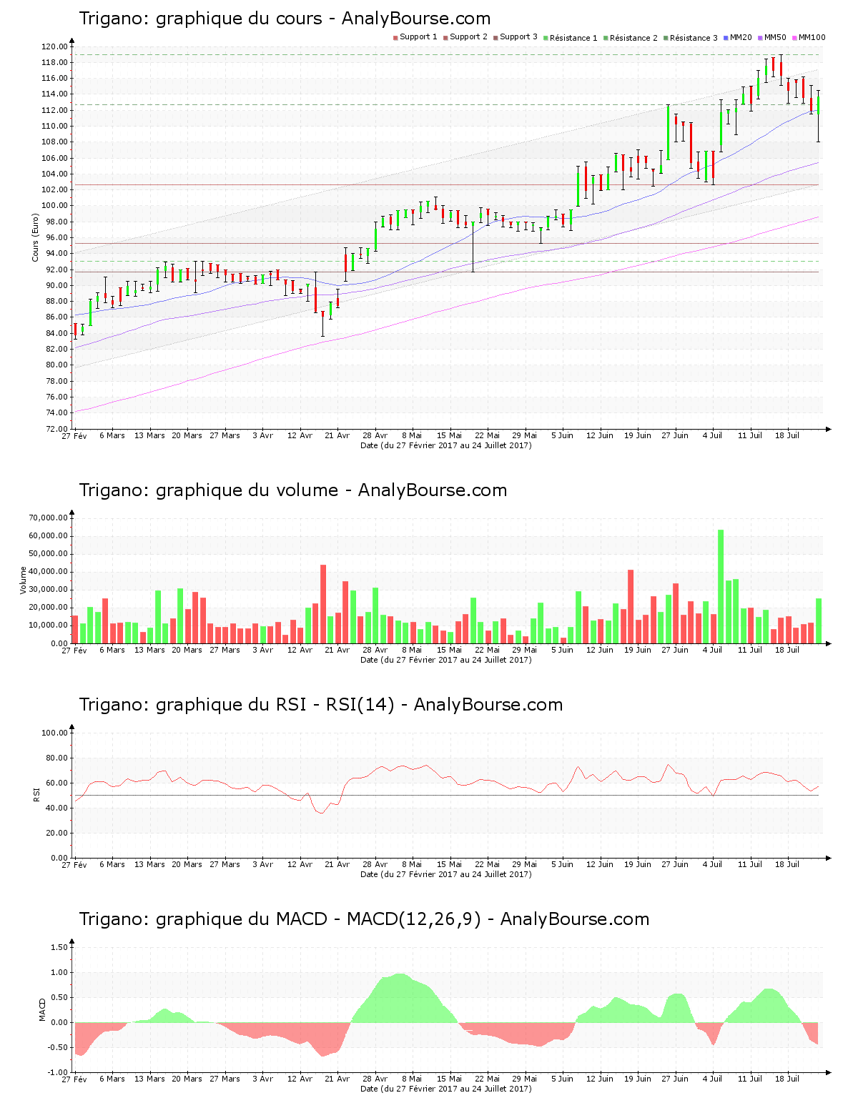The width and height of the screenshot is (858, 1108).
Task: Click the tallest red volume bar in April
Action: click(x=323, y=604)
